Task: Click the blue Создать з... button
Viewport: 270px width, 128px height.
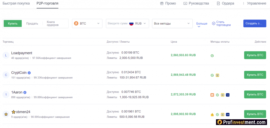Action: (x=255, y=23)
